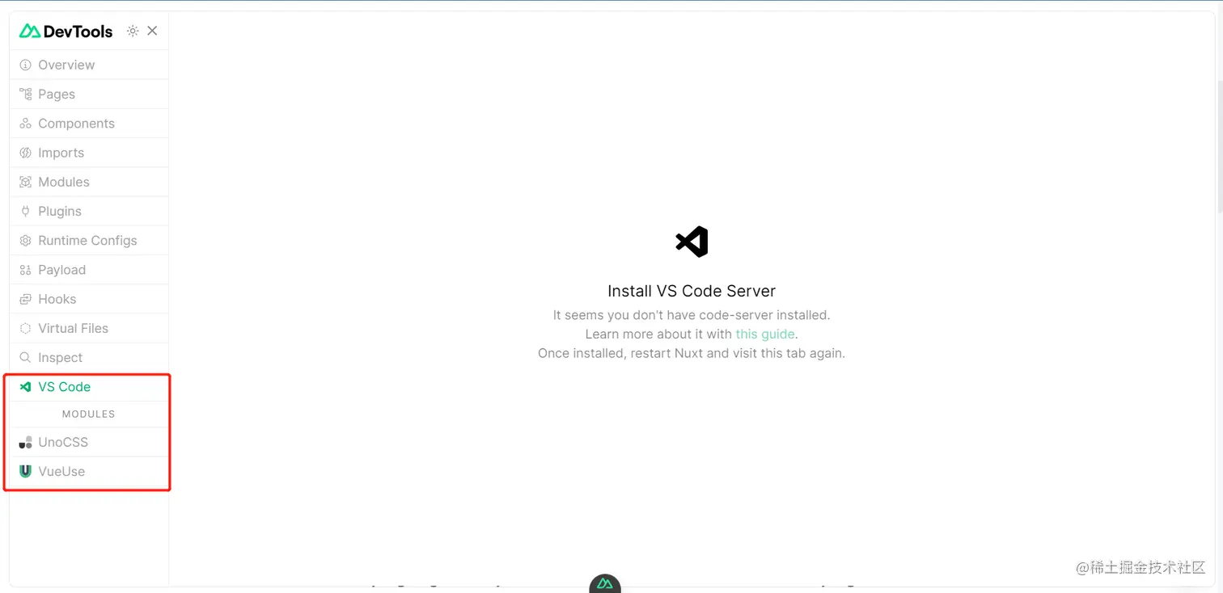
Task: Click the Imports function icon
Action: tap(25, 153)
